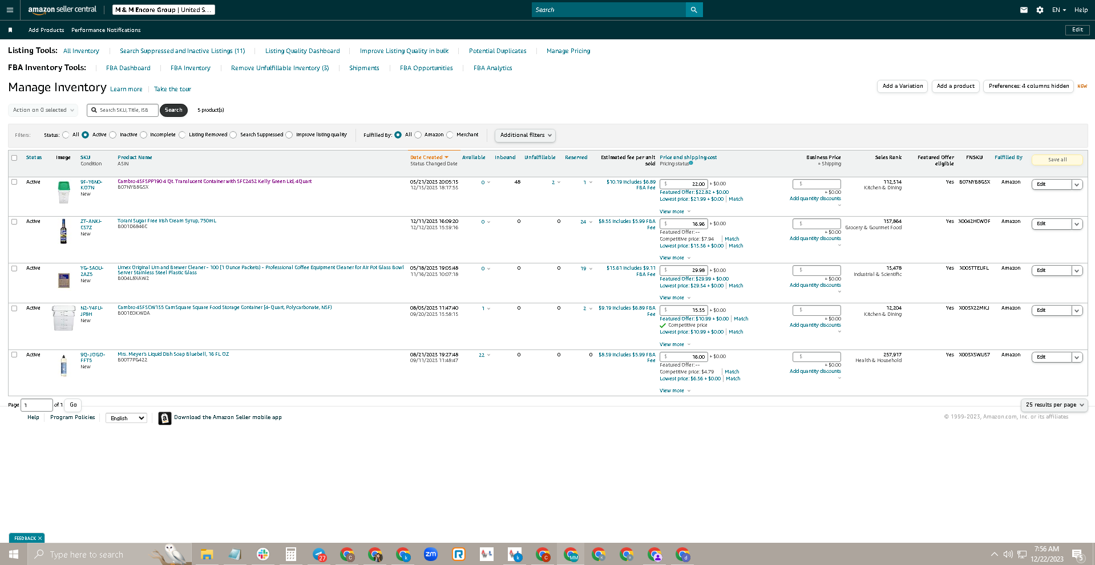The image size is (1095, 565).
Task: Click Add a Variation button
Action: click(902, 86)
